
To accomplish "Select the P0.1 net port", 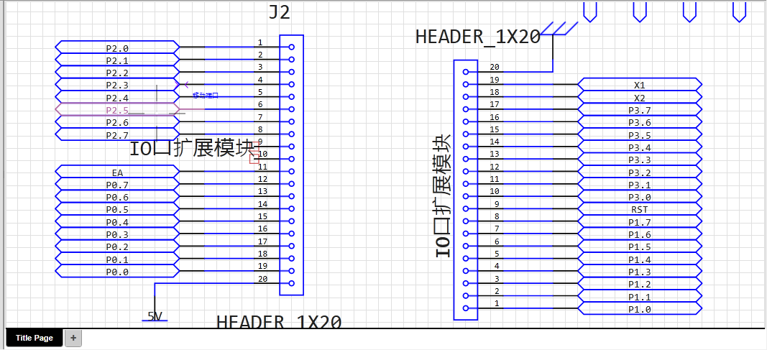I will 117,259.
